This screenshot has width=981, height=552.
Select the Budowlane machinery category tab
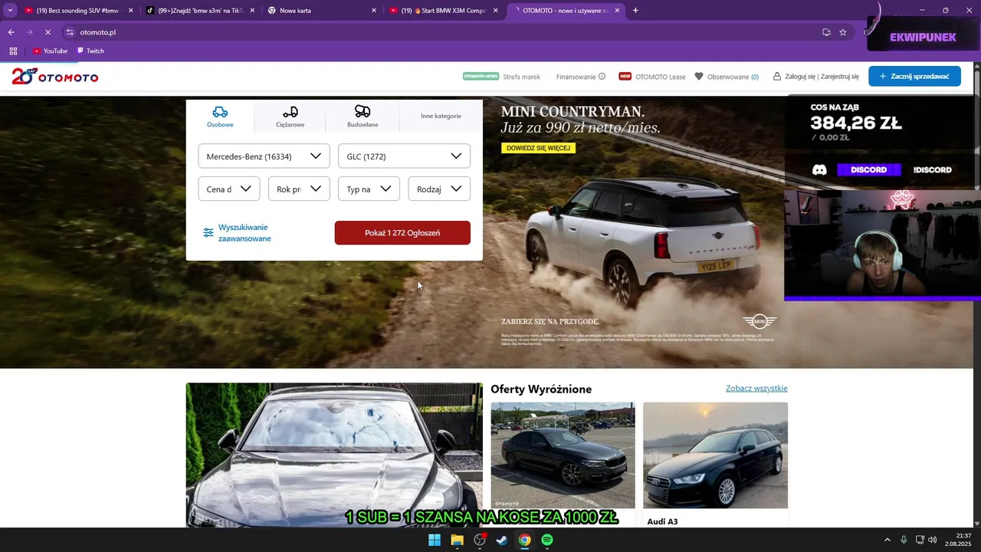[x=363, y=117]
